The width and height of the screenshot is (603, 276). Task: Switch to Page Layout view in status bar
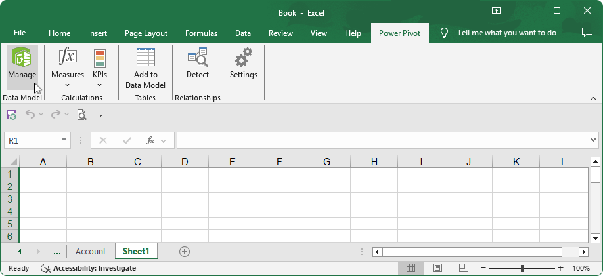[x=437, y=268]
